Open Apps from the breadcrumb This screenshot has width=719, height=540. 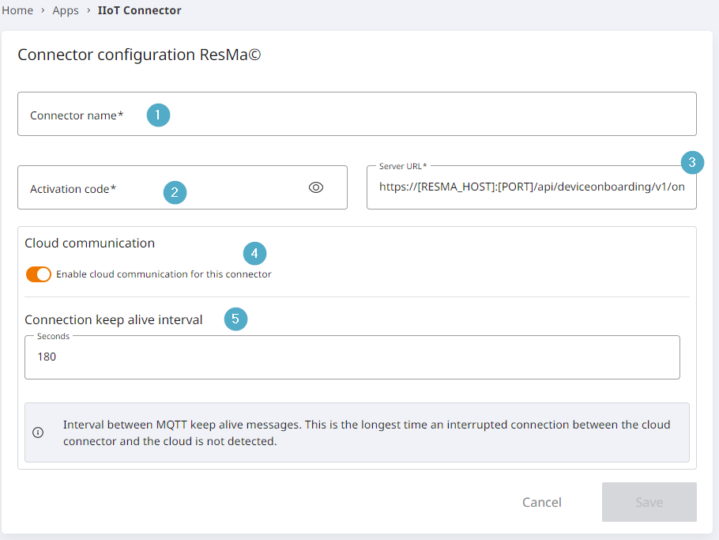[x=66, y=10]
